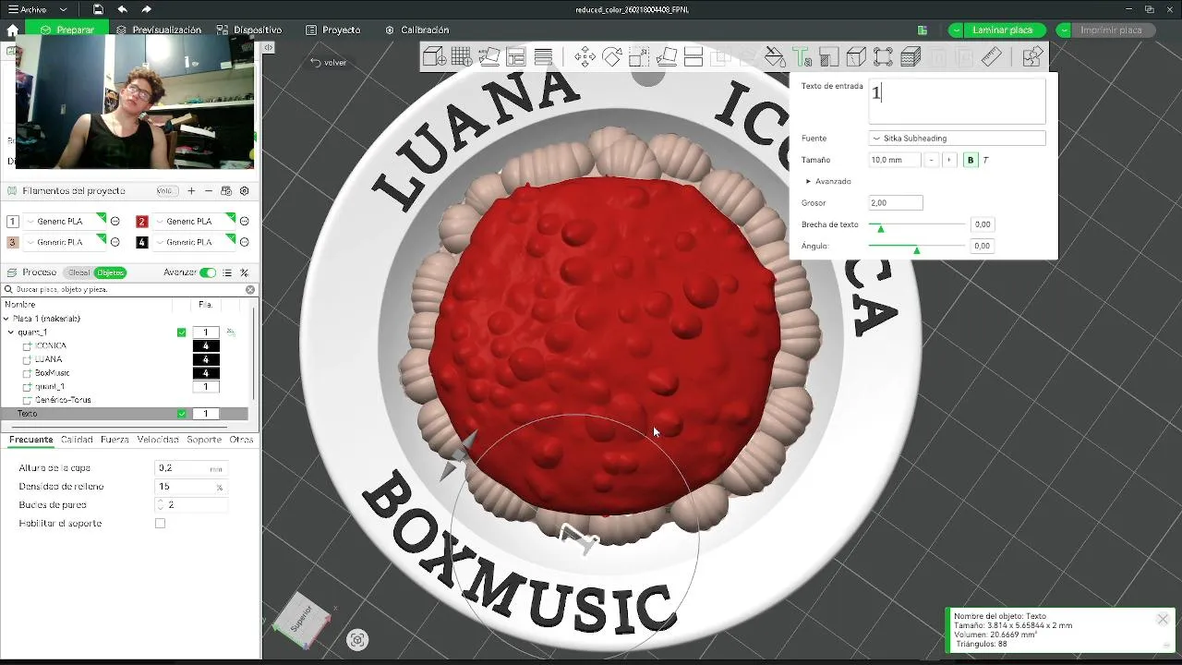Open the Calidad settings tab

[x=77, y=440]
